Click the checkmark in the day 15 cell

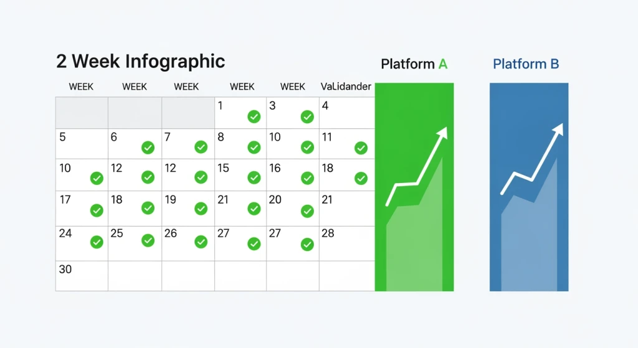(x=254, y=177)
